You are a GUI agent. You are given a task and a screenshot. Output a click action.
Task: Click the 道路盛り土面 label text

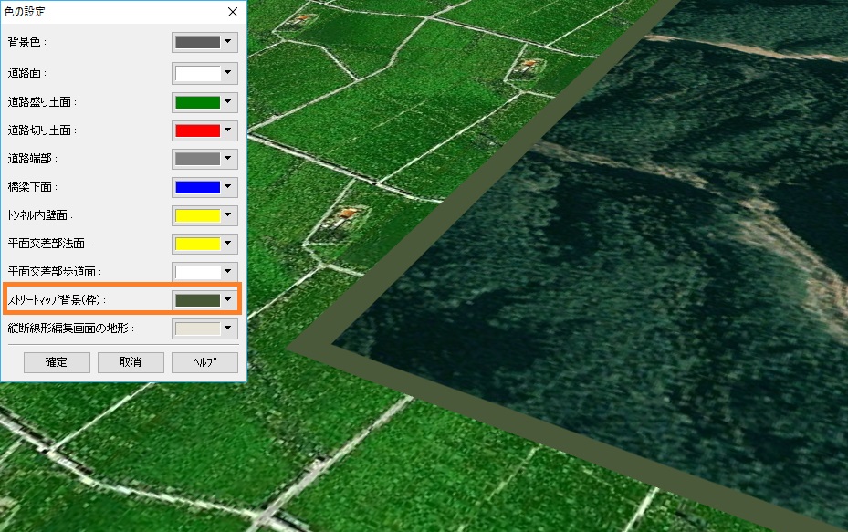[42, 101]
